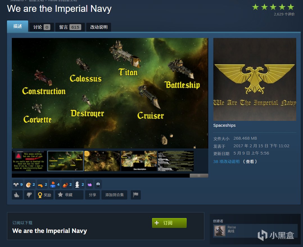Click the flag report icon

(136, 195)
